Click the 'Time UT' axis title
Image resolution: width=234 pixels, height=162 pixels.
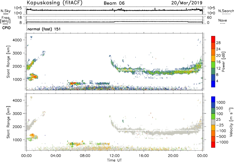click(114, 160)
